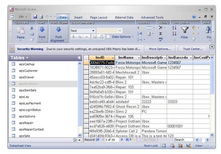Sort ascending with the A-Z icon
The width and height of the screenshot is (221, 154).
(x=174, y=28)
